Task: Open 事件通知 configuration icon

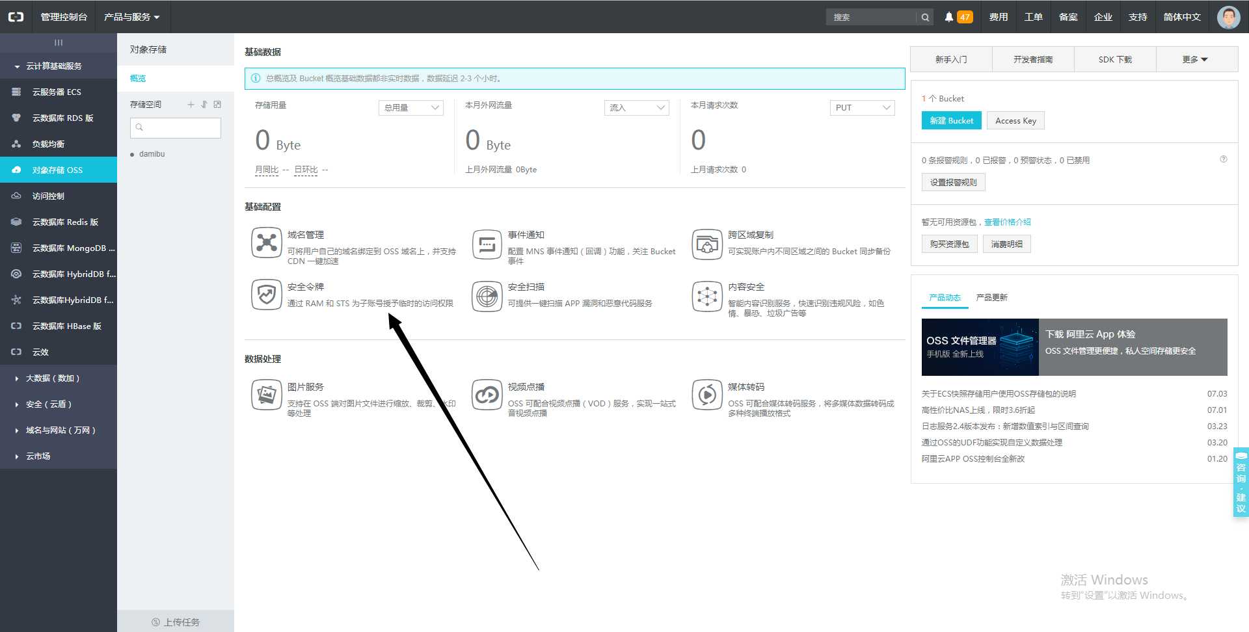Action: pos(487,244)
